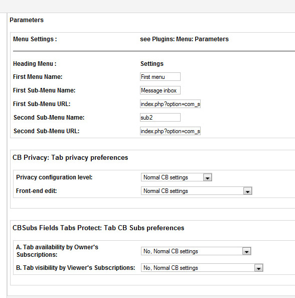Open the Privacy configuration level dropdown

[x=177, y=177]
